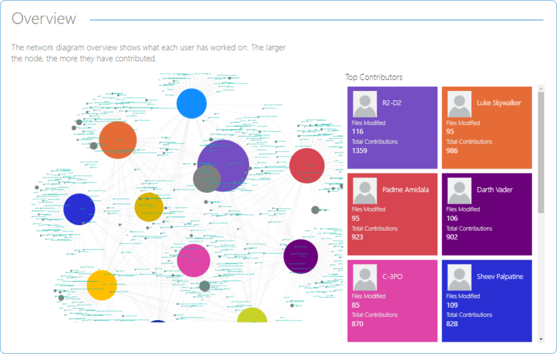Select the light blue node at the top

(x=191, y=103)
